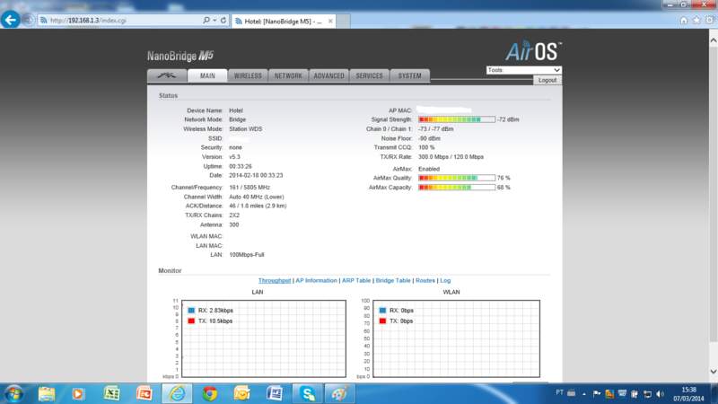
Task: Click the Action Center flag tray icon
Action: 596,393
